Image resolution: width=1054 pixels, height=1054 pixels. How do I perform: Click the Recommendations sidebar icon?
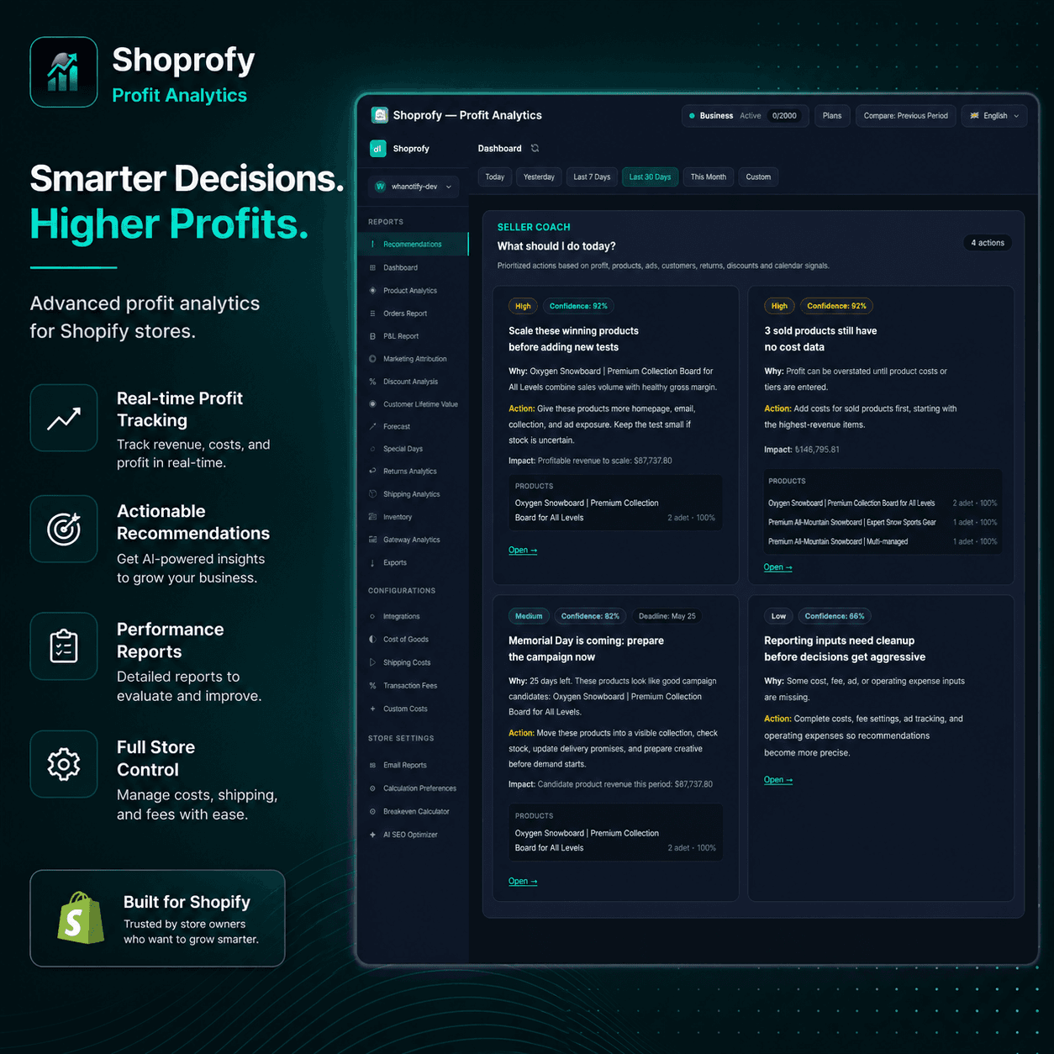click(372, 245)
